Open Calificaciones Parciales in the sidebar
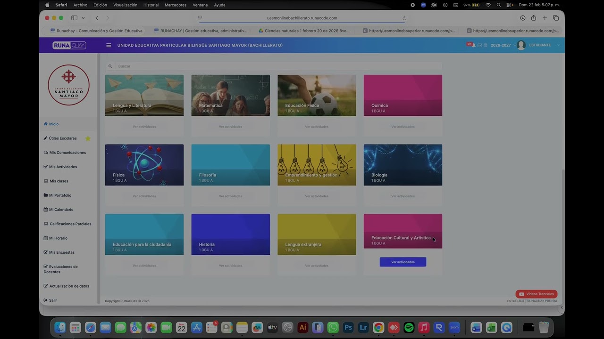 click(67, 224)
